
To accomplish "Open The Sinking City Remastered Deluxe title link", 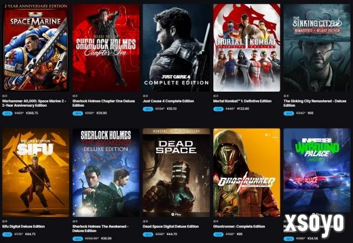I will point(315,103).
